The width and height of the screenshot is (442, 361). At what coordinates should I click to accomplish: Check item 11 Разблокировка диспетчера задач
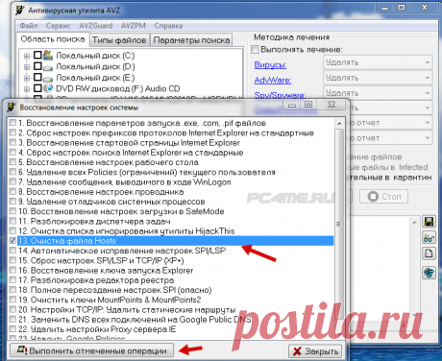coord(12,221)
